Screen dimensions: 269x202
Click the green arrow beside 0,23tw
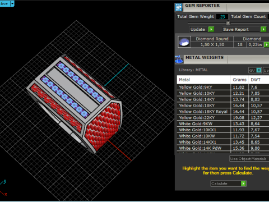pos(266,44)
